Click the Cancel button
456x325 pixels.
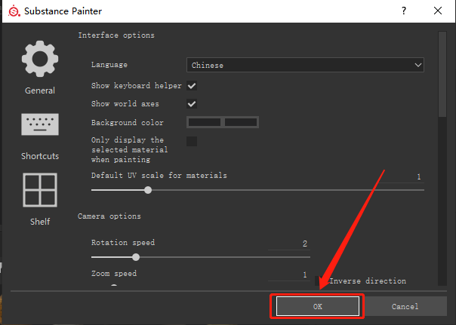405,306
